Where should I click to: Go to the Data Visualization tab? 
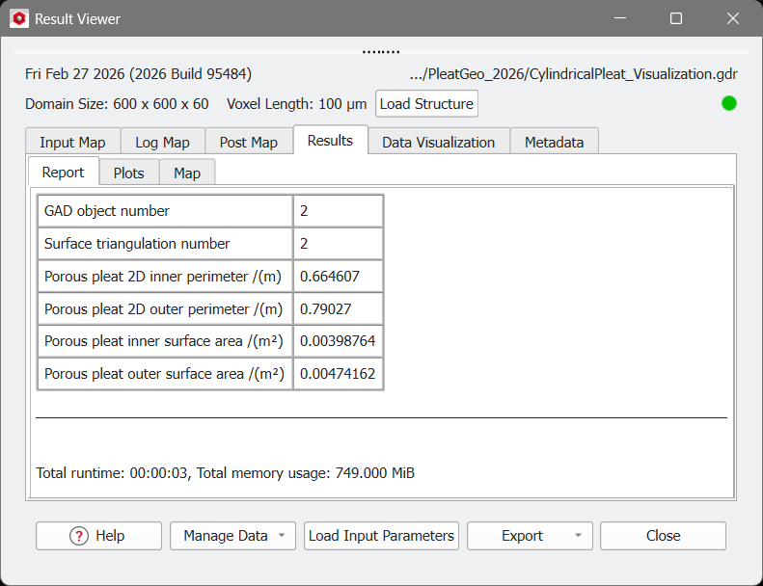tap(438, 142)
